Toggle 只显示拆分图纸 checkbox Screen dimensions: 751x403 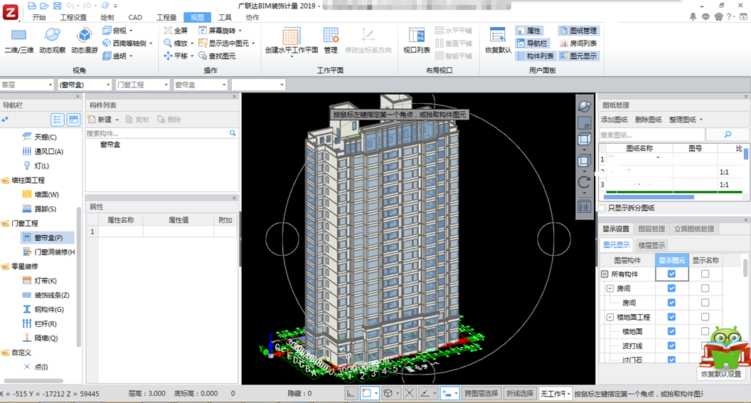tap(602, 208)
